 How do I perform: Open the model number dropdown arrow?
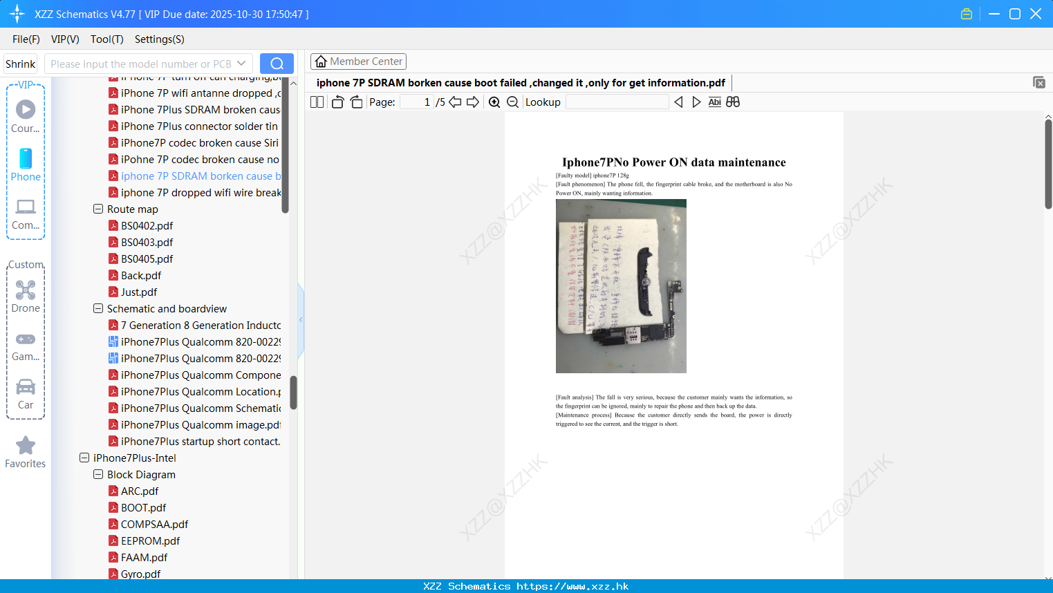(x=241, y=64)
